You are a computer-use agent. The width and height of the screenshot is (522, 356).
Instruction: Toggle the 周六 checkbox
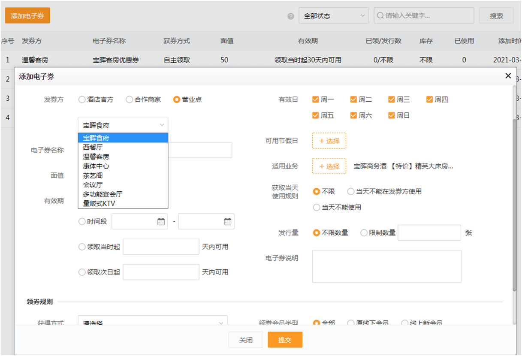tap(353, 115)
